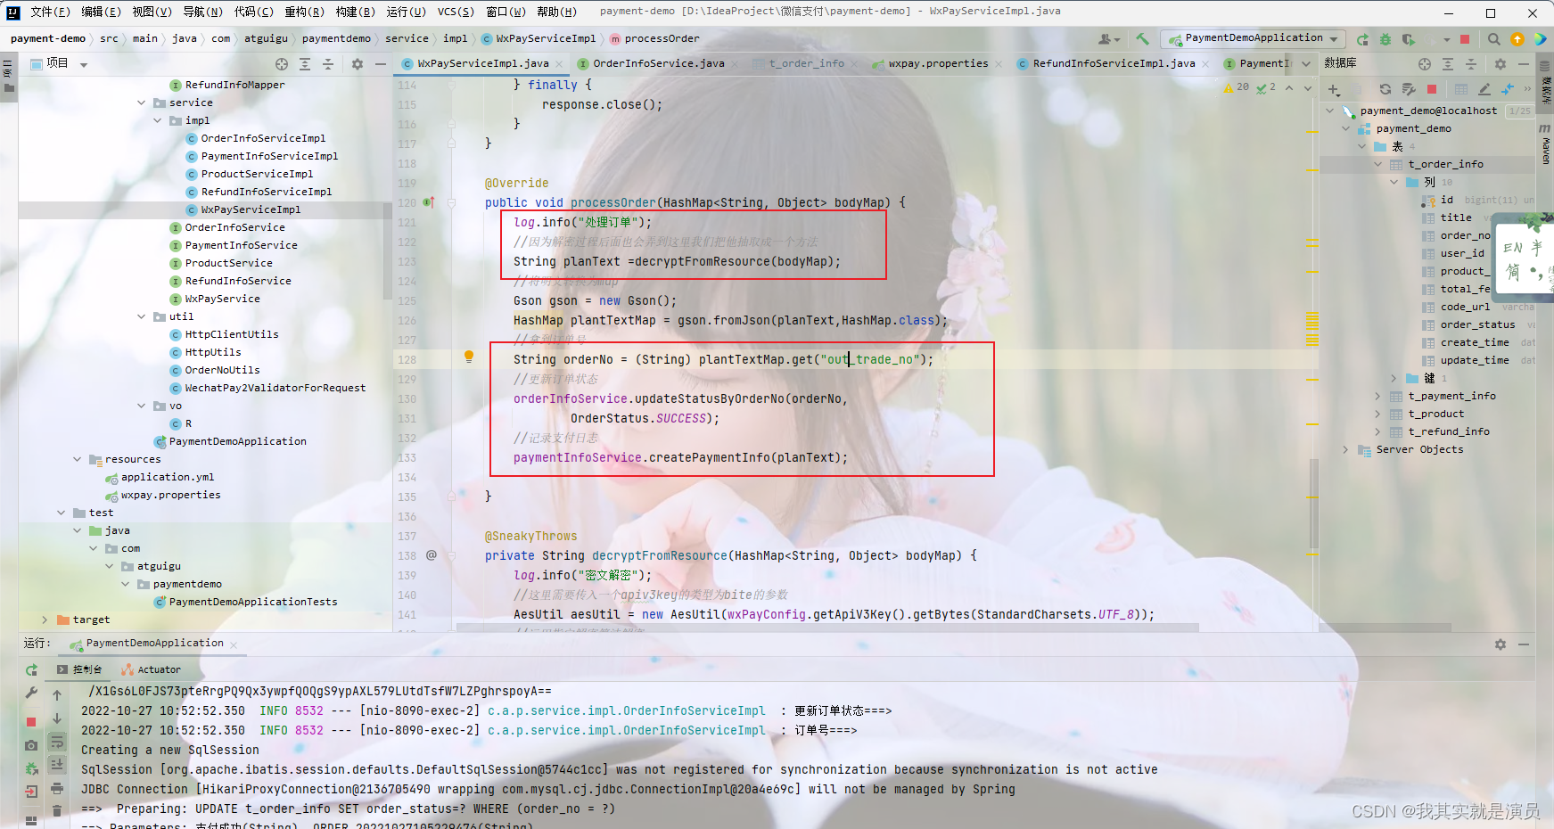Open the VCS(S) menu
Screen dimensions: 1554x829
[456, 12]
